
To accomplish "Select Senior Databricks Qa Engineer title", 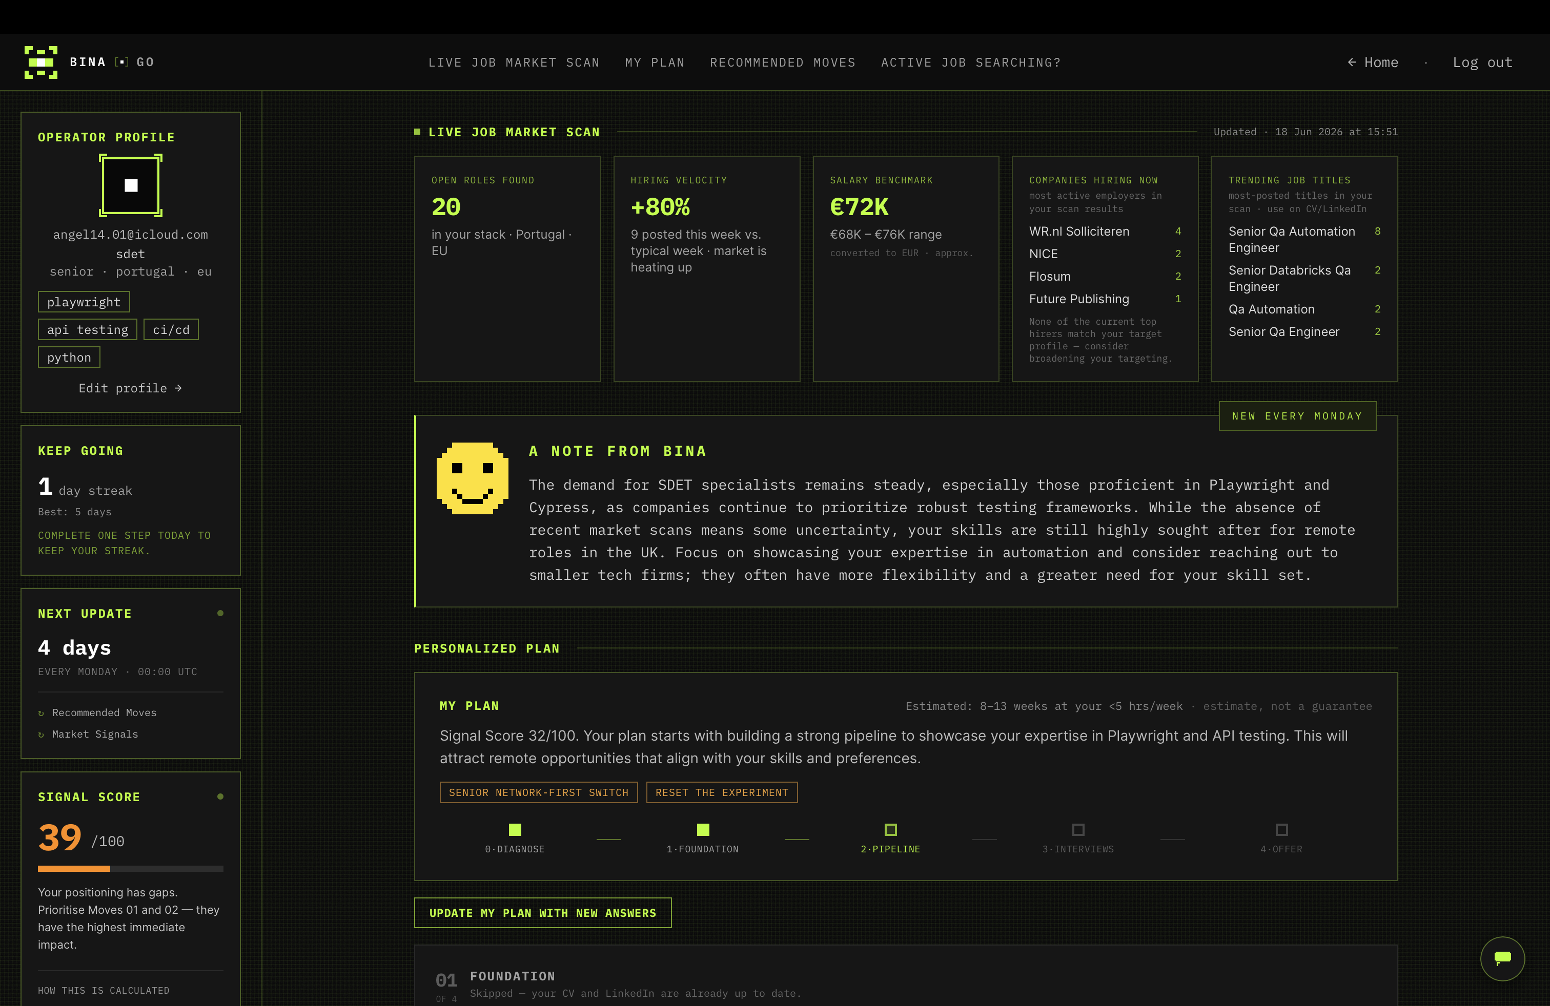I will click(x=1304, y=279).
